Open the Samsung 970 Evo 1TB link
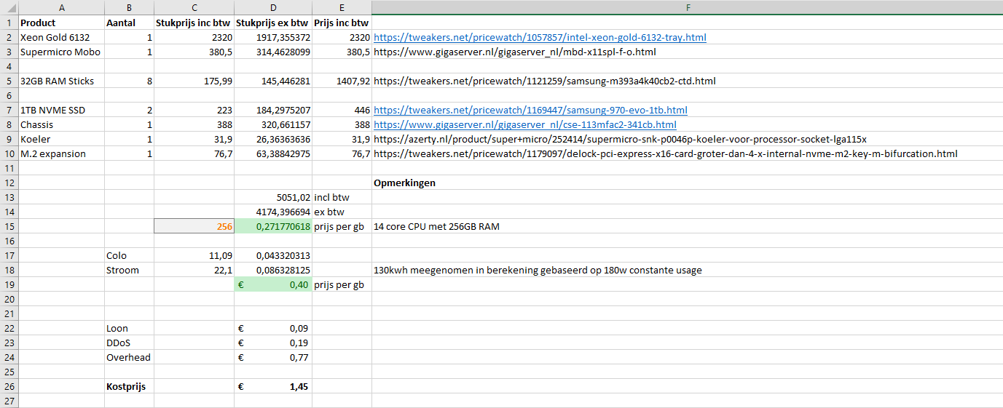 pyautogui.click(x=530, y=110)
